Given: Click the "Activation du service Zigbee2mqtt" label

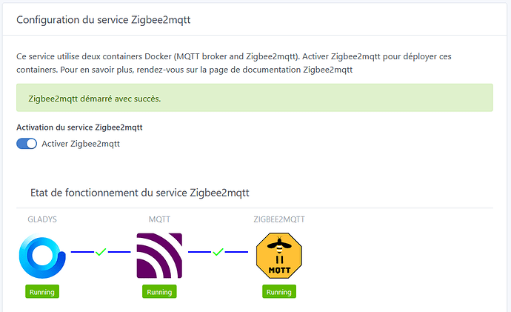Looking at the screenshot, I should 79,127.
